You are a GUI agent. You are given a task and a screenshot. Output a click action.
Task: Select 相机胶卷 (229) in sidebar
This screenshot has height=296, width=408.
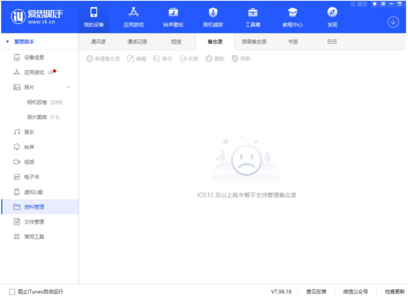[44, 102]
